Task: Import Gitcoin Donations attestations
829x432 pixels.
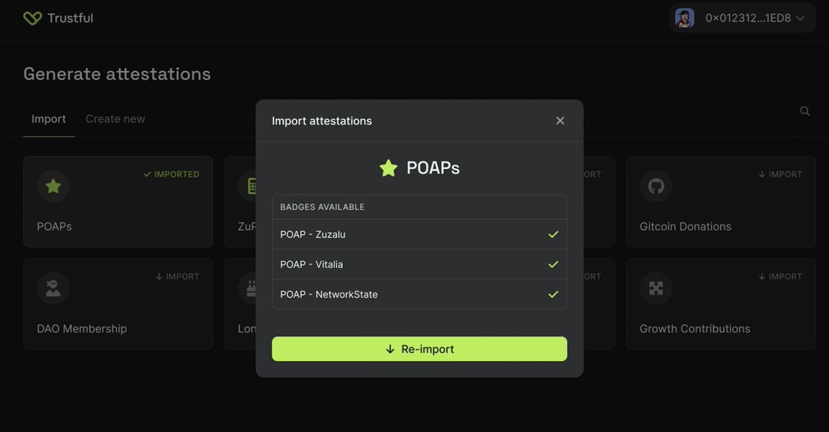Action: tap(780, 174)
